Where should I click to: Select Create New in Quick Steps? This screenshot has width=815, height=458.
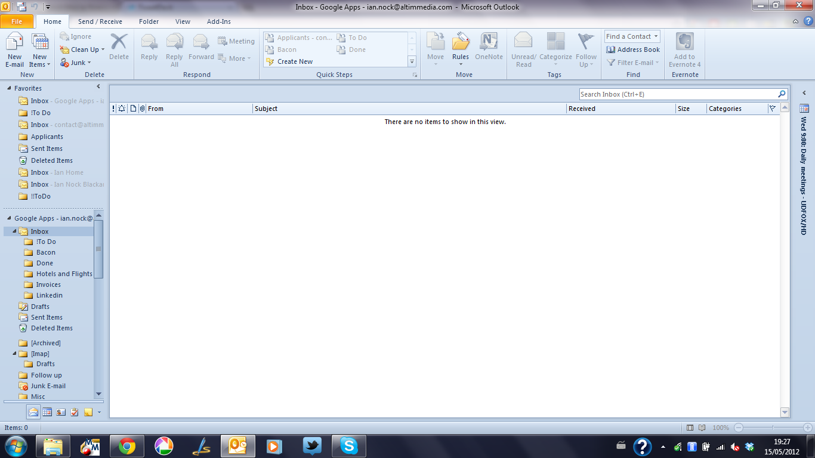click(295, 61)
